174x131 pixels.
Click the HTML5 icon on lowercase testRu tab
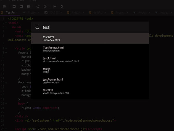pos(90,12)
